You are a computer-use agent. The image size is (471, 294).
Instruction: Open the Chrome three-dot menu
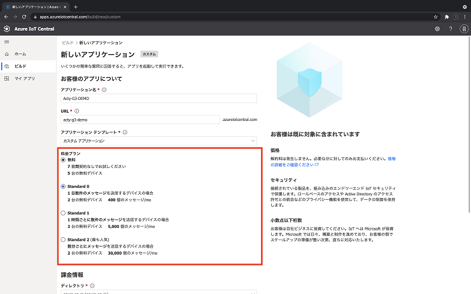coord(465,17)
